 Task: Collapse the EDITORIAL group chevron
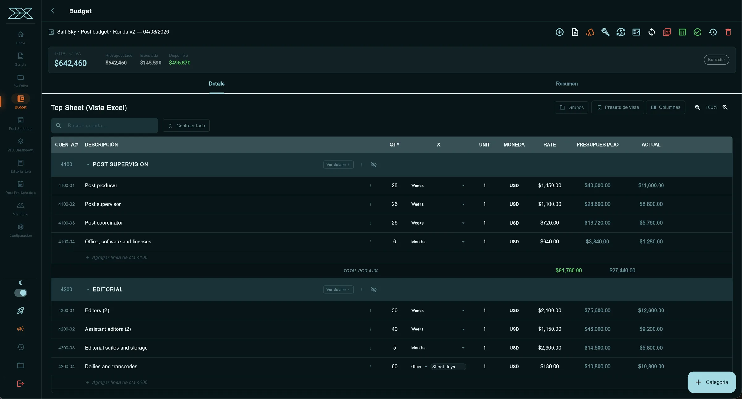point(88,290)
